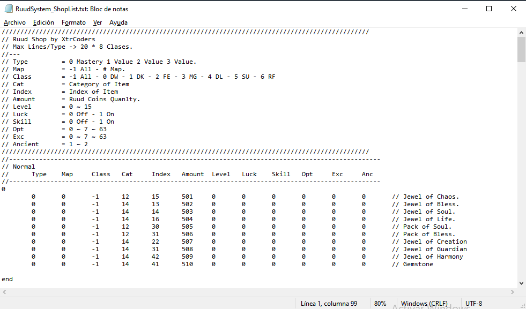
Task: Open the Ayuda menu
Action: [x=118, y=22]
